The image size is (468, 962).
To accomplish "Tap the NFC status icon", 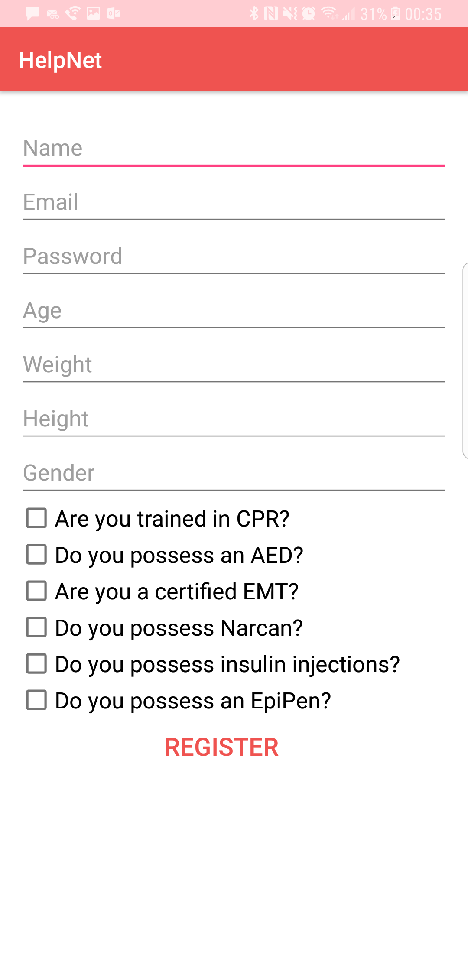I will click(x=271, y=14).
